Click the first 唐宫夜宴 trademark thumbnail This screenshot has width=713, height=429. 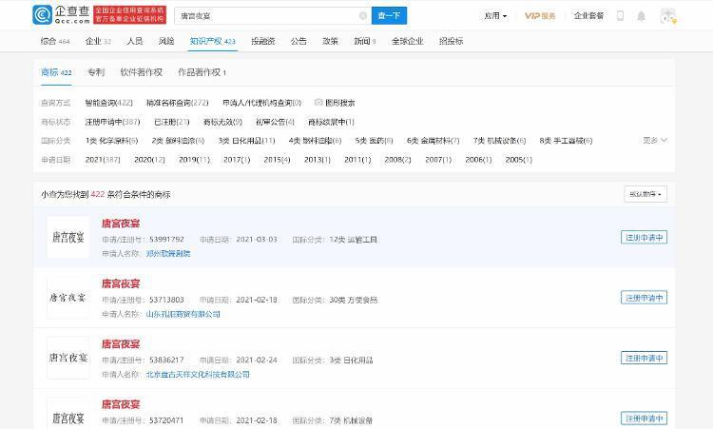[68, 237]
